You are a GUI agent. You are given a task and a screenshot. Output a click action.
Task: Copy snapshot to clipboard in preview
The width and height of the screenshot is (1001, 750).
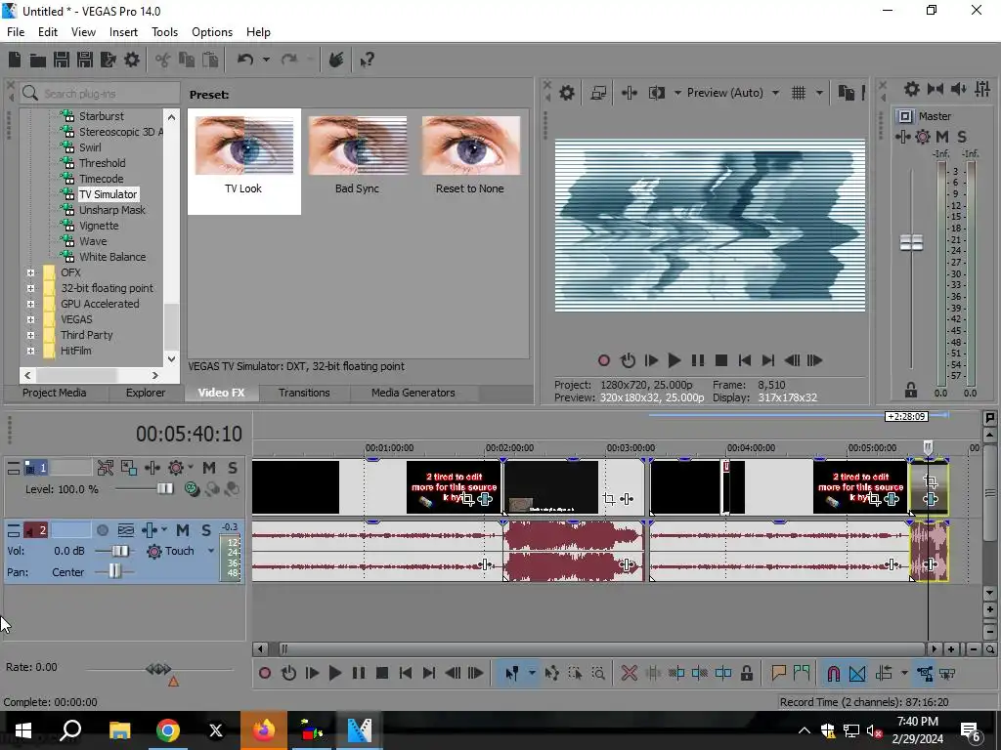846,93
